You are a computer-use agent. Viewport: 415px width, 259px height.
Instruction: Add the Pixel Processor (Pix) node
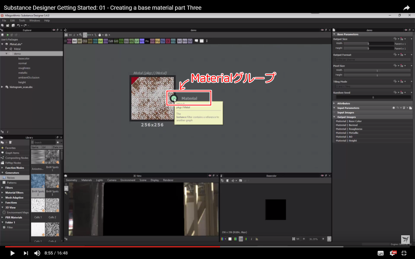tap(147, 41)
